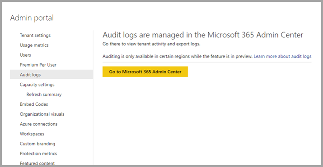Screen dimensions: 323x167
Task: Click the Admin portal title
Action: 32,18
